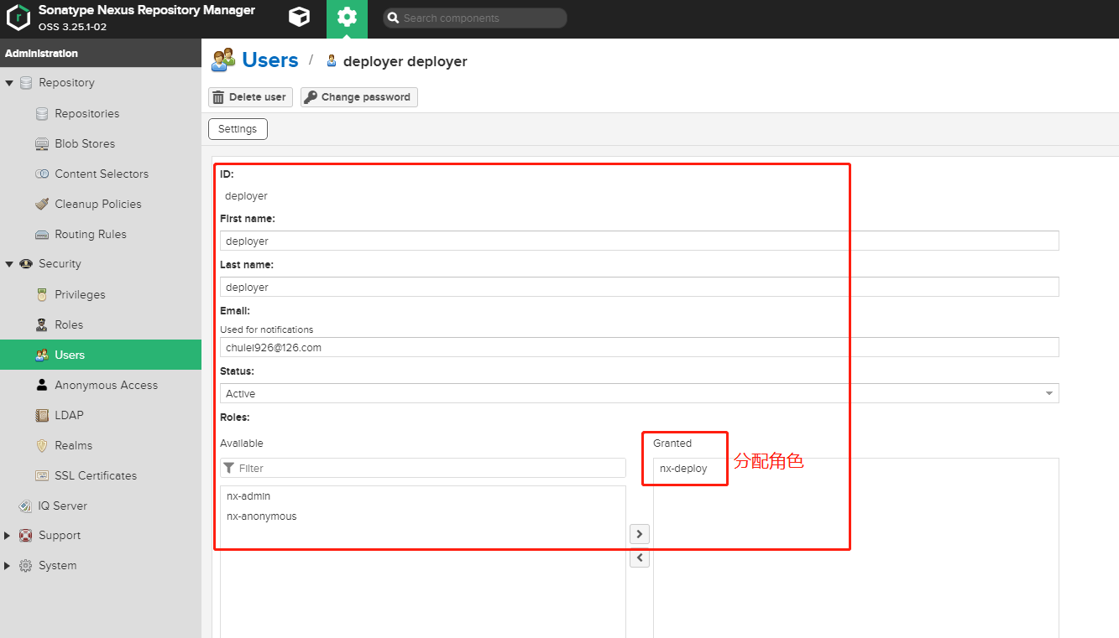
Task: Click the Delete user button
Action: click(249, 97)
